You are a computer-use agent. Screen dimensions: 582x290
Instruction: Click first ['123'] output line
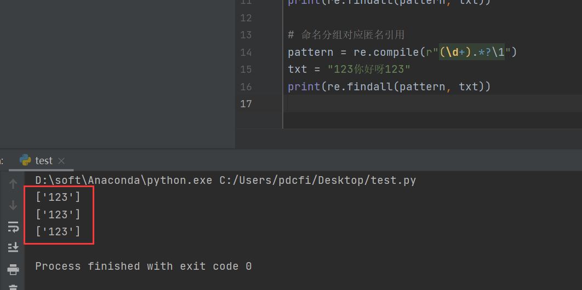pos(58,197)
